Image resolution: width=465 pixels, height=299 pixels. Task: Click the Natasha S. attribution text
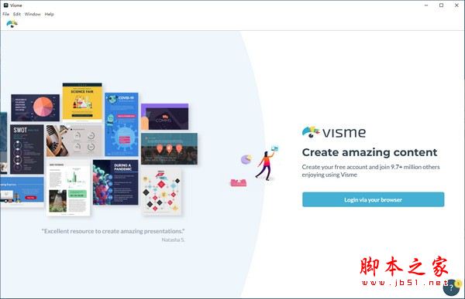[173, 240]
